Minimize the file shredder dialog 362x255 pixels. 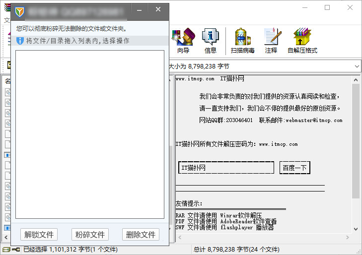click(x=139, y=10)
